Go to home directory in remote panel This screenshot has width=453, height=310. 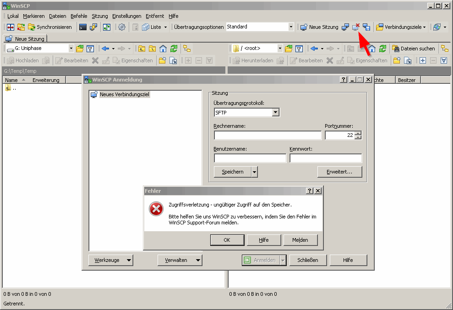pos(372,48)
